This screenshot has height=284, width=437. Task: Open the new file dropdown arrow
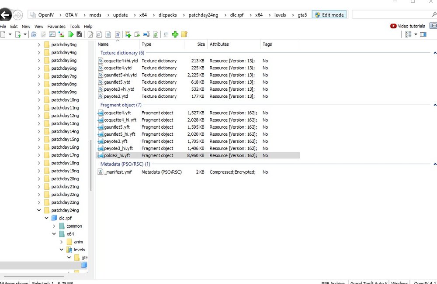coord(10,34)
